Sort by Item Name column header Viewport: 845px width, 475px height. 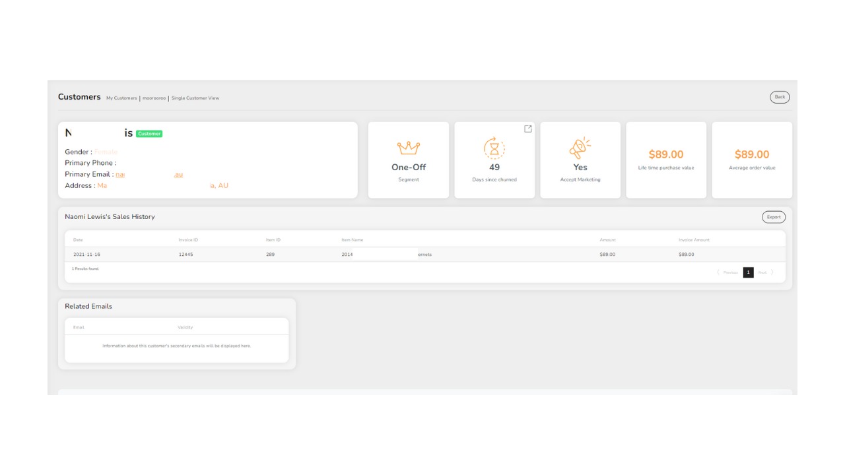pyautogui.click(x=352, y=239)
